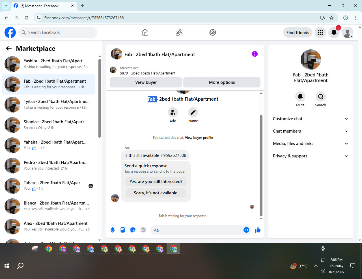Expand Chat members section
This screenshot has height=279, width=362.
pyautogui.click(x=311, y=131)
